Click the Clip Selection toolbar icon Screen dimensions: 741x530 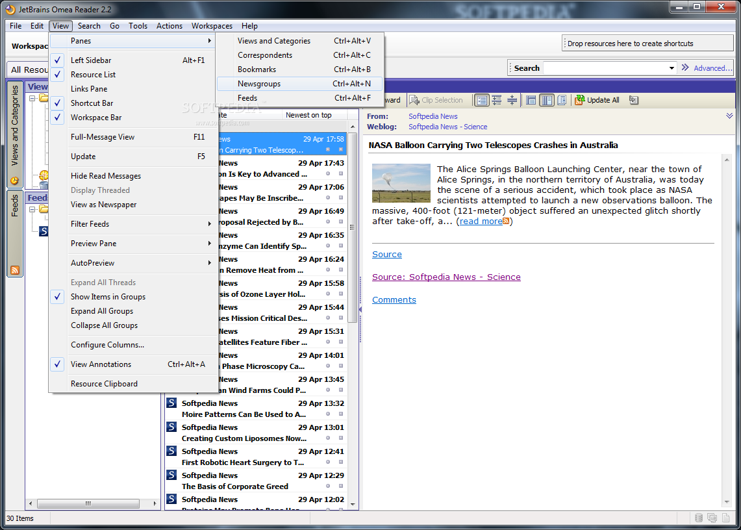tap(414, 100)
